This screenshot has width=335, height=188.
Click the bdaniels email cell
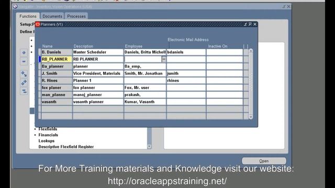tap(186, 52)
